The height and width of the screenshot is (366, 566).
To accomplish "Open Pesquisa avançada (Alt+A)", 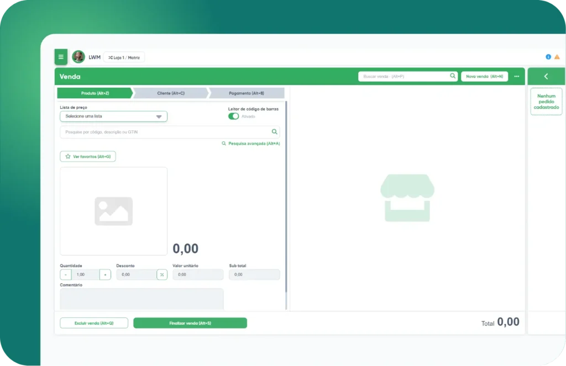I will (x=251, y=144).
